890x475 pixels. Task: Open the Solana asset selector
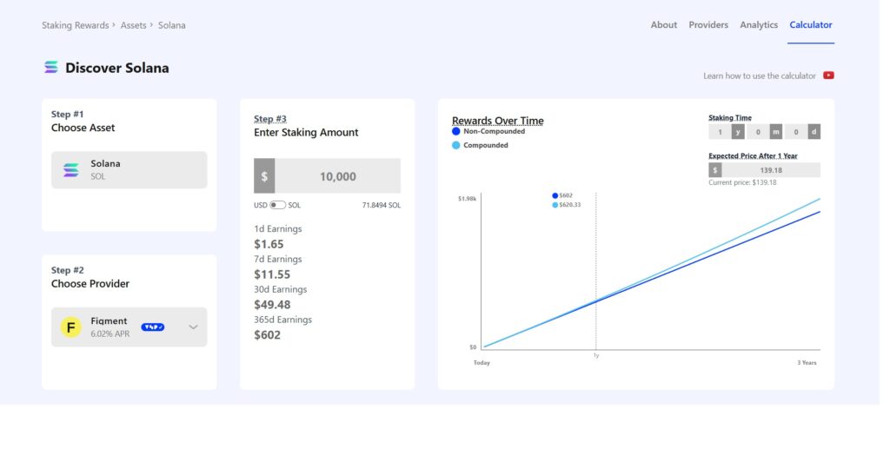[x=130, y=170]
